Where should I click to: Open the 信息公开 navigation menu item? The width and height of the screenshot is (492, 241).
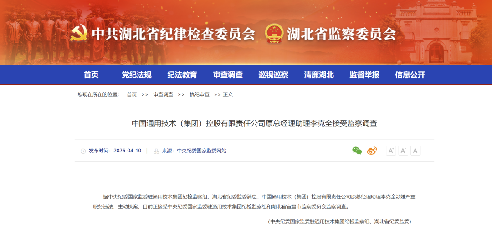tap(410, 75)
